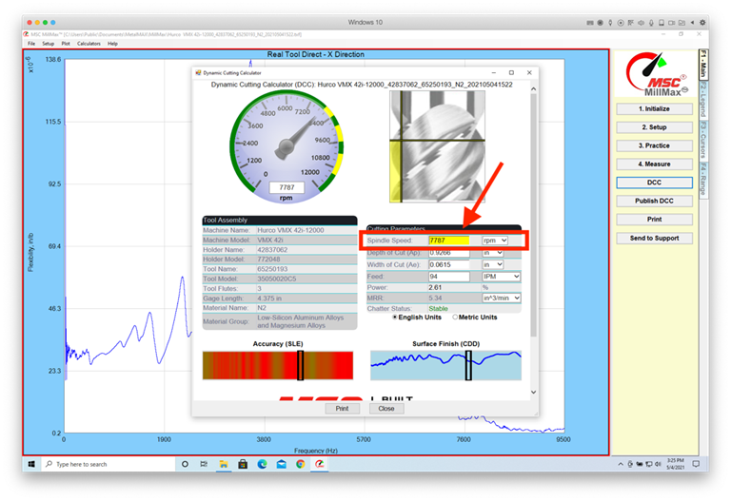Click the DCC button in side panel
Screen dimensions: 731x501
click(x=654, y=183)
